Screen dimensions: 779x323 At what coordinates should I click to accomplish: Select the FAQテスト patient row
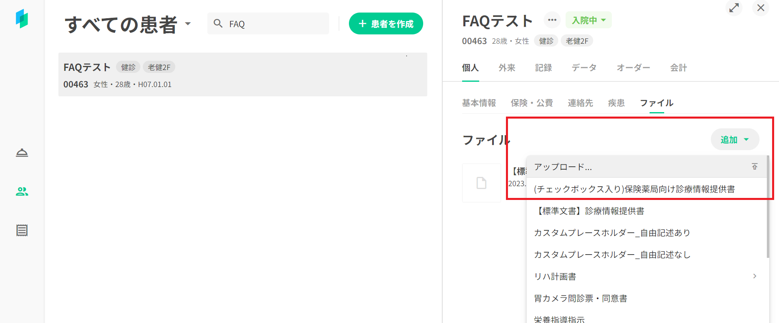[243, 75]
